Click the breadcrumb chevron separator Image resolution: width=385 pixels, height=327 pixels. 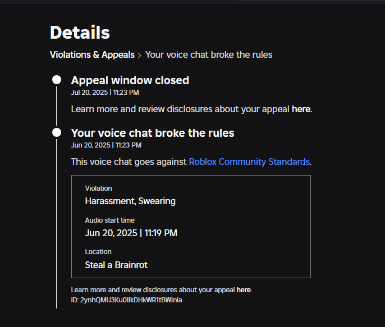click(140, 55)
